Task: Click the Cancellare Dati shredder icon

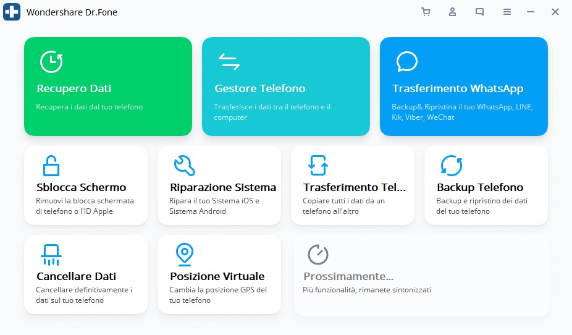Action: pyautogui.click(x=51, y=255)
